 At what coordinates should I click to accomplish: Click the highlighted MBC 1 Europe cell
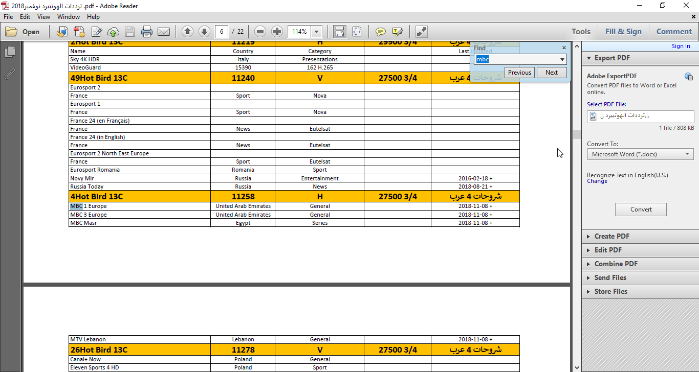pyautogui.click(x=140, y=206)
